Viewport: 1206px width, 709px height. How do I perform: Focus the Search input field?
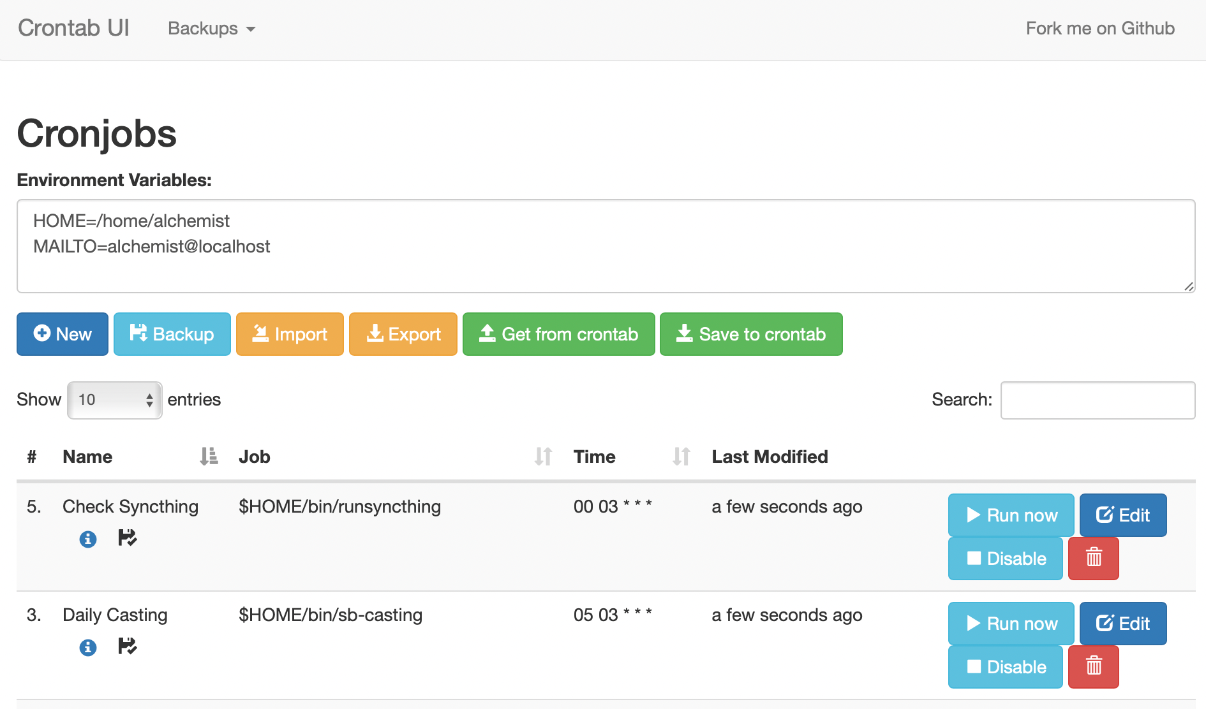point(1097,400)
